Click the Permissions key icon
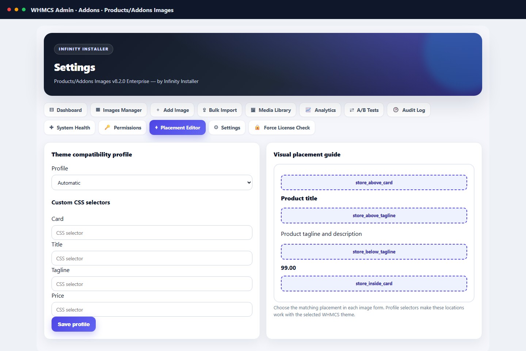 tap(107, 128)
